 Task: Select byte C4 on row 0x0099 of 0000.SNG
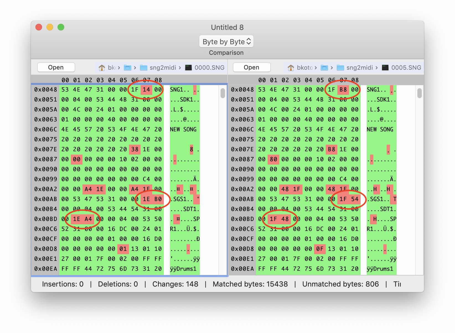(146, 179)
